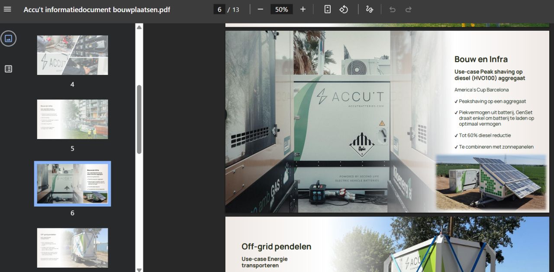This screenshot has width=554, height=272.
Task: Click the sidebar scrollbar up arrow
Action: coord(139,27)
